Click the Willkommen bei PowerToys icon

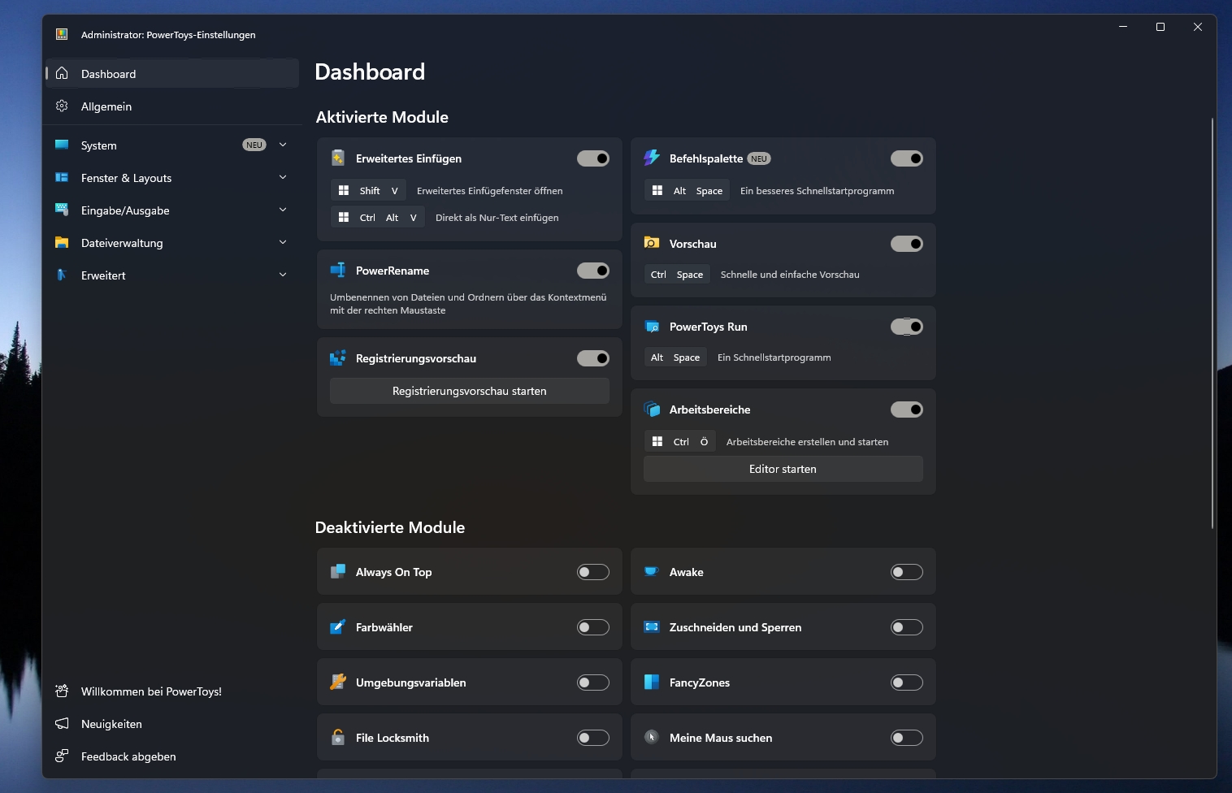[62, 691]
